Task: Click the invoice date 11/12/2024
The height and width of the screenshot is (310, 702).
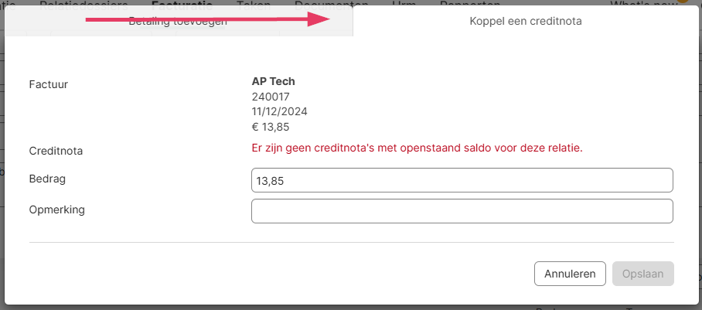Action: point(280,111)
